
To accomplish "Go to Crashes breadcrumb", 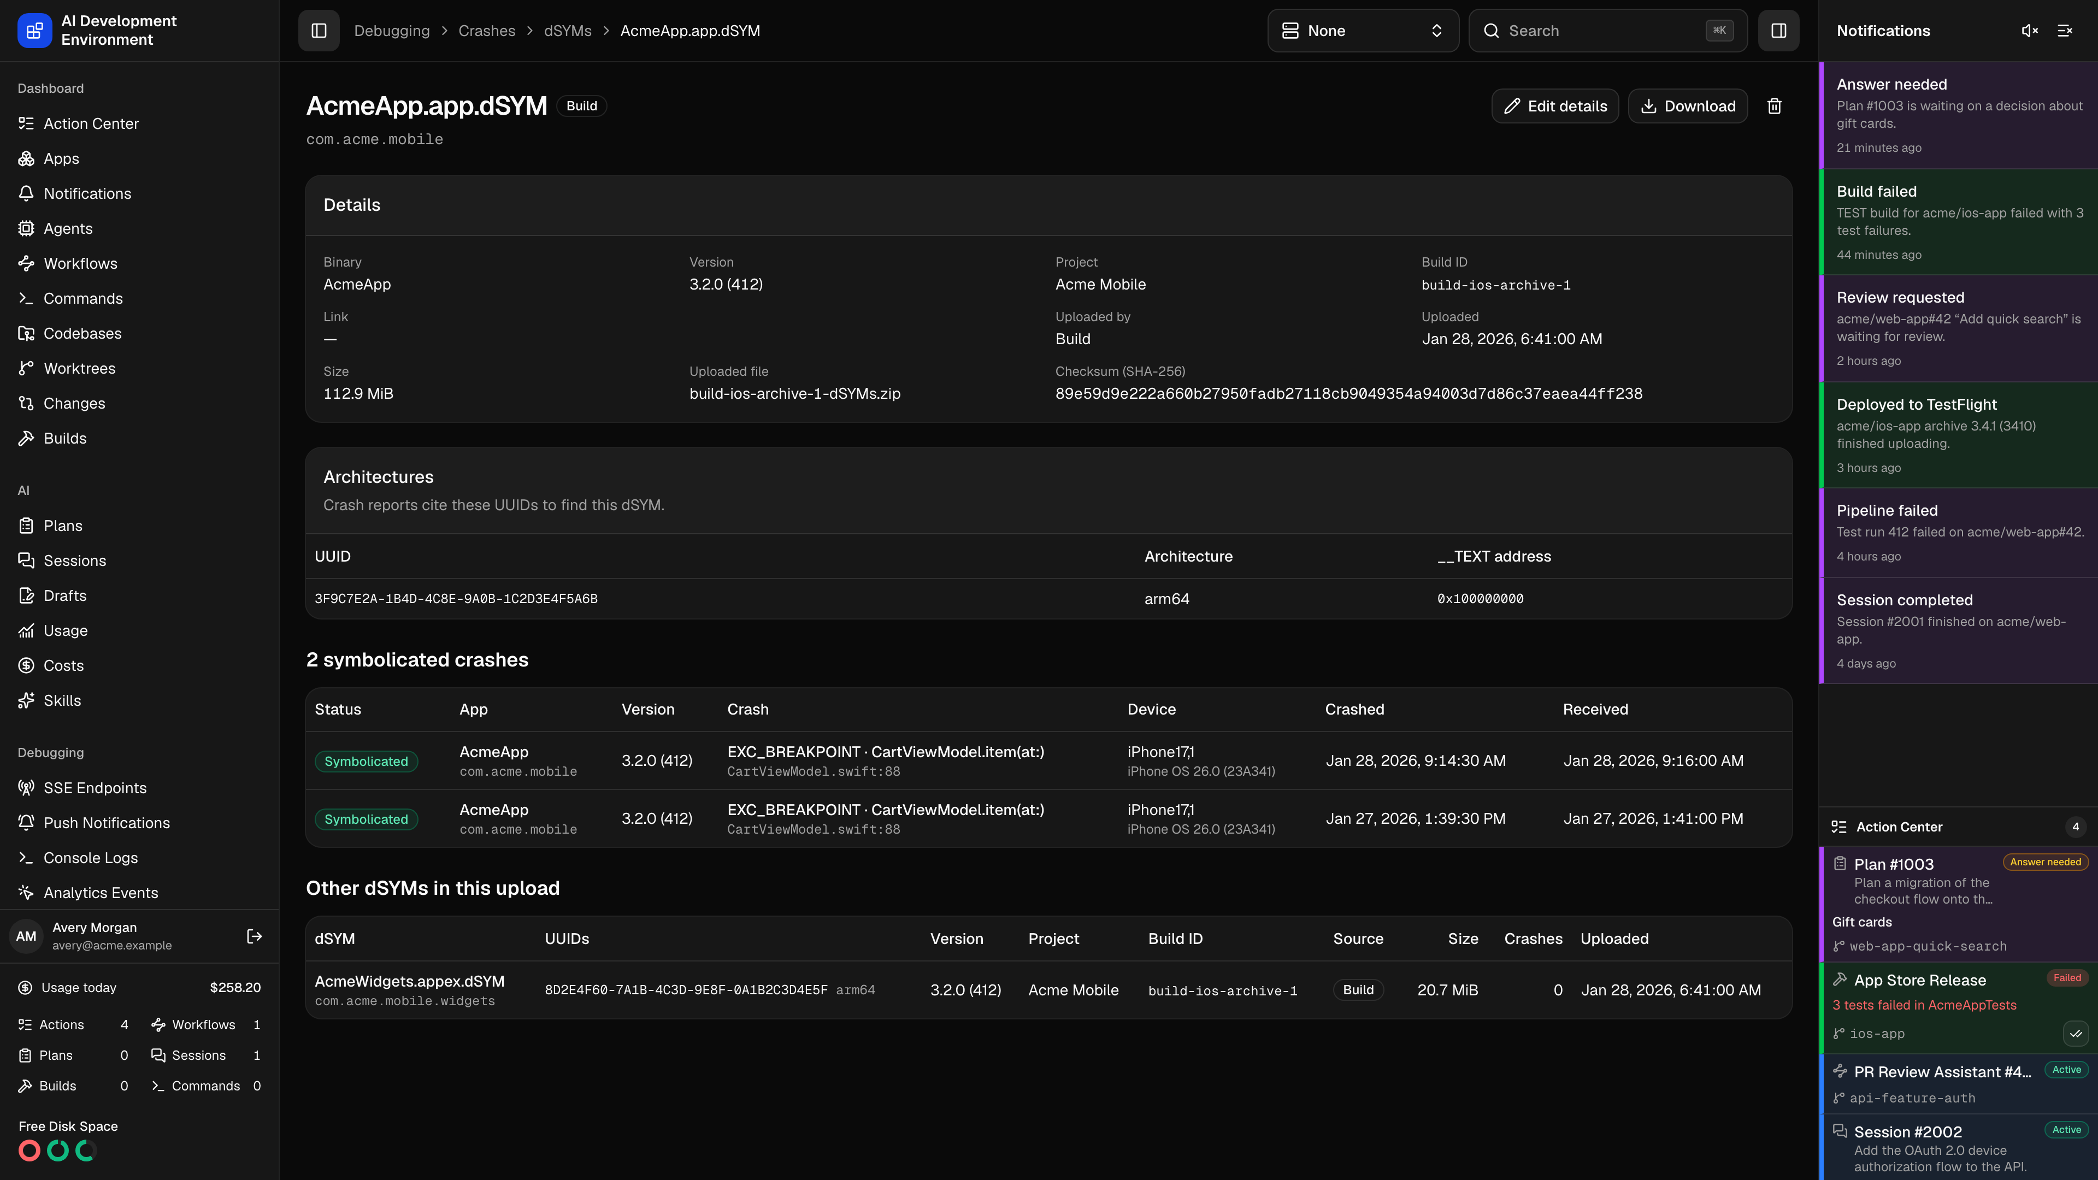I will (486, 31).
